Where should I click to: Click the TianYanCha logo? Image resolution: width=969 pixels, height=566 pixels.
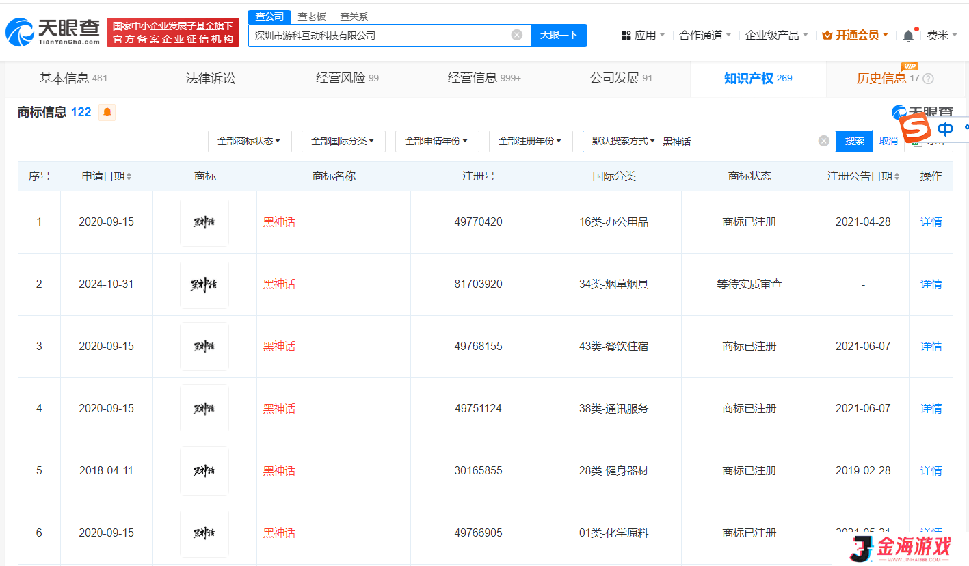pyautogui.click(x=53, y=32)
